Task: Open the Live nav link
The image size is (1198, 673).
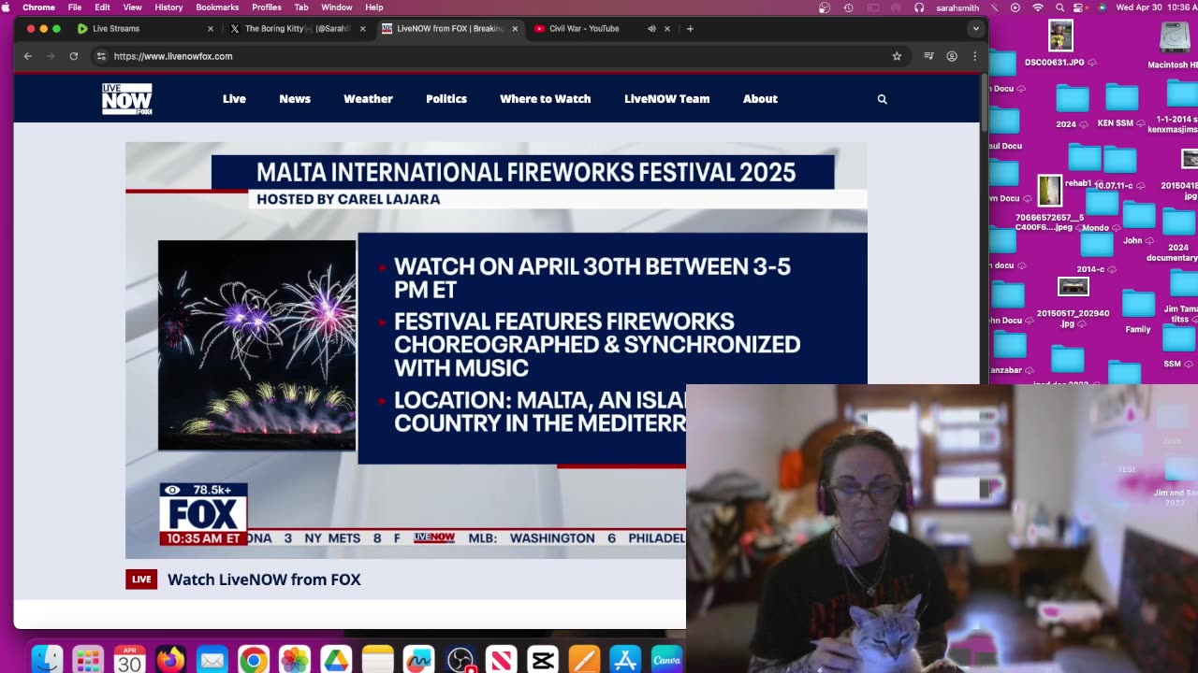Action: [234, 98]
